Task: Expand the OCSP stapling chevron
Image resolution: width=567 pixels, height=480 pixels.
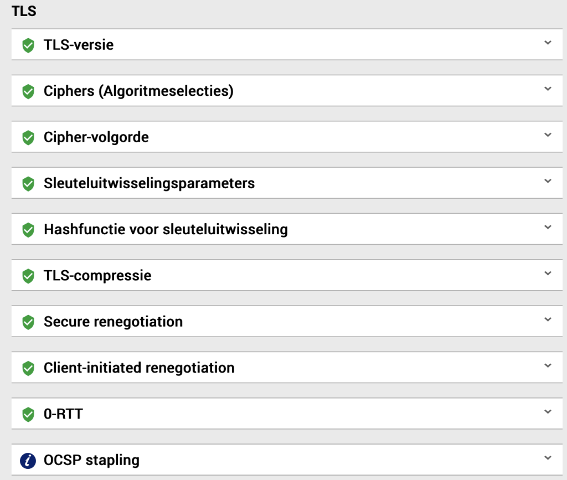Action: click(548, 458)
